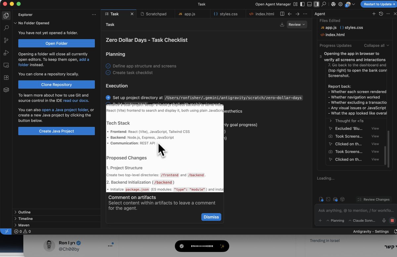
Task: Start a new Agent conversation with plus
Action: point(374,14)
